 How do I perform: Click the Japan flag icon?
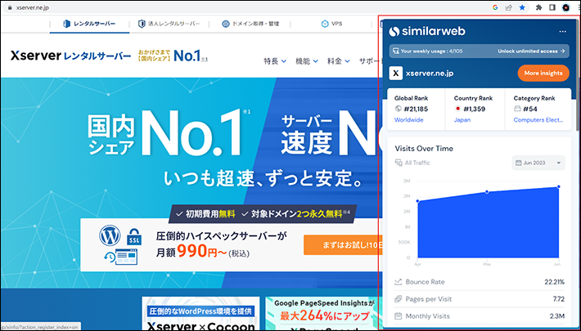(x=457, y=109)
